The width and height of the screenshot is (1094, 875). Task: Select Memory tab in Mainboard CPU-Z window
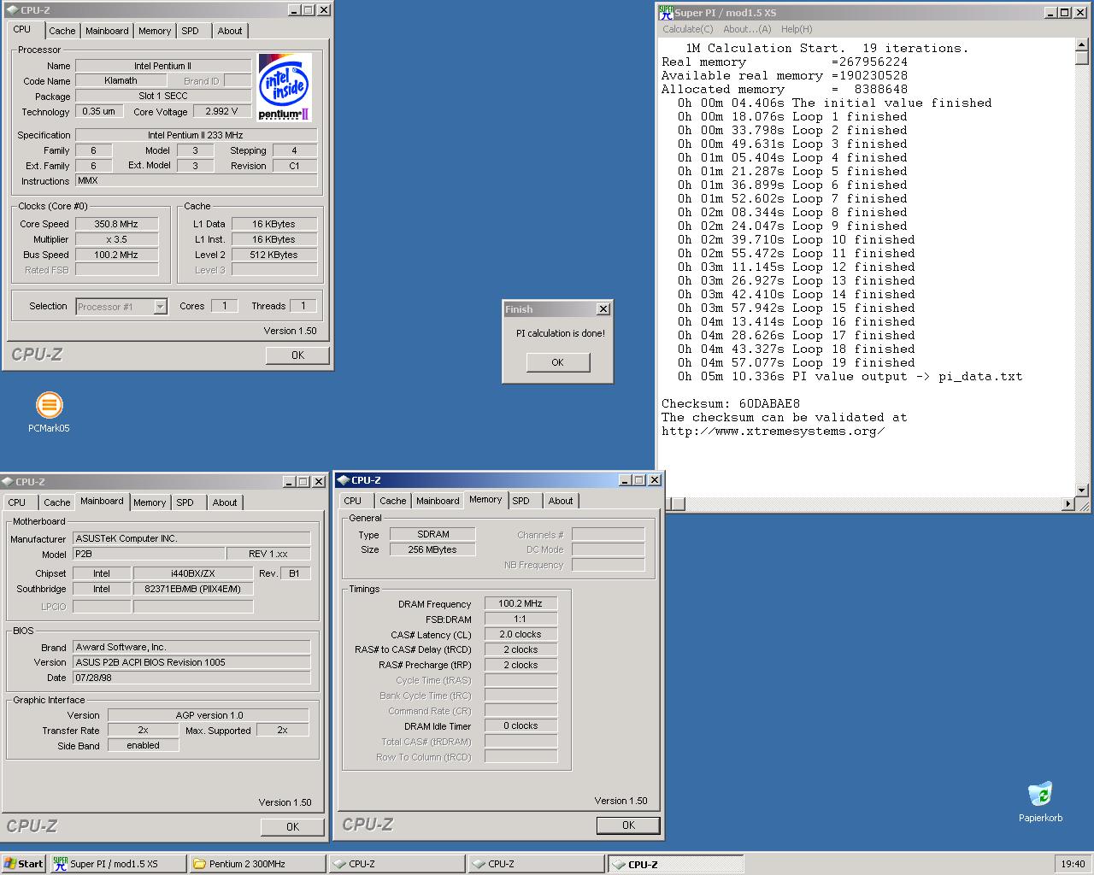click(150, 502)
